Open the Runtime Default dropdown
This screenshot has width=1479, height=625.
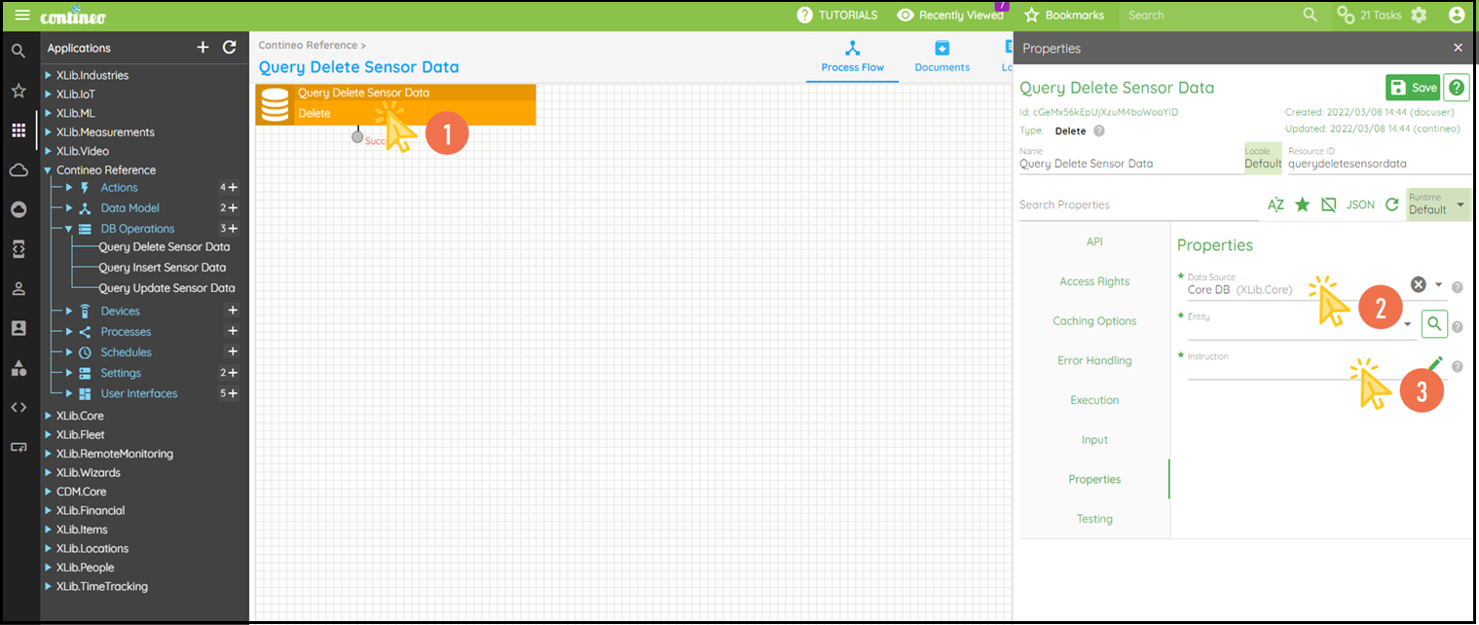point(1438,204)
